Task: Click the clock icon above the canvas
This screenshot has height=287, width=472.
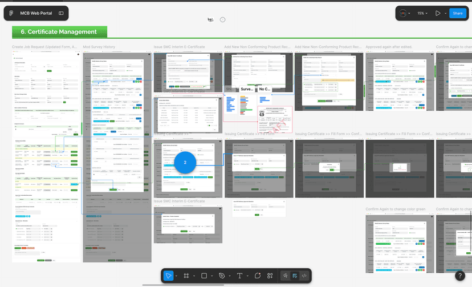Action: pos(222,19)
